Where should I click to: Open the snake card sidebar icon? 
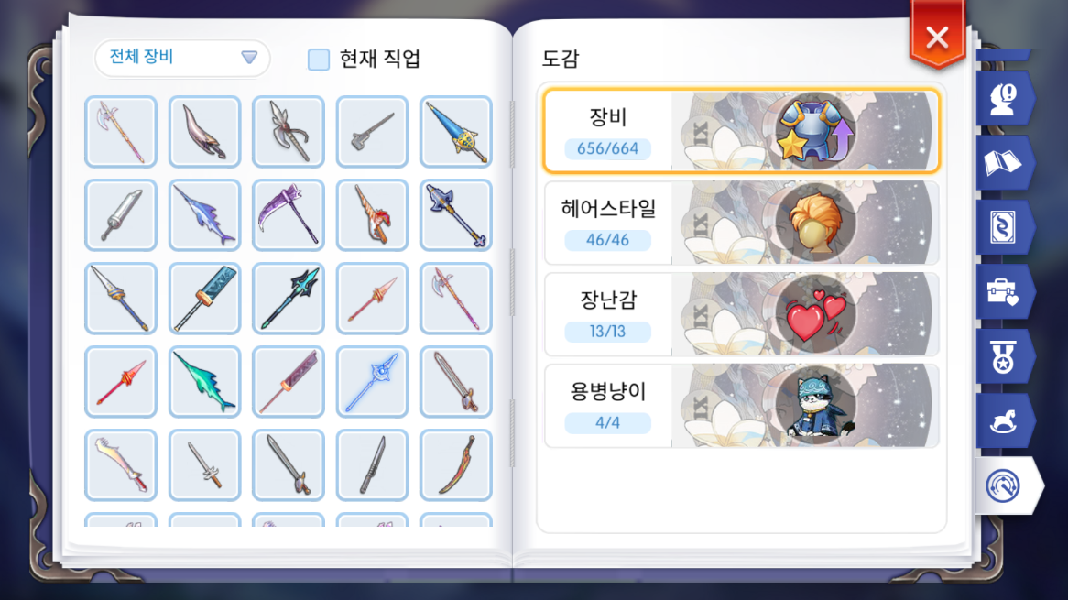1003,227
